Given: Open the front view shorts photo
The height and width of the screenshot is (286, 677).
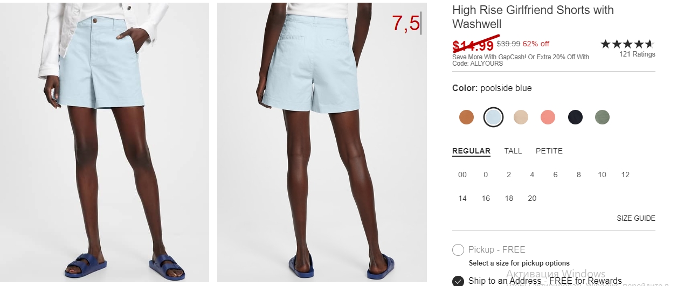Looking at the screenshot, I should coord(105,142).
